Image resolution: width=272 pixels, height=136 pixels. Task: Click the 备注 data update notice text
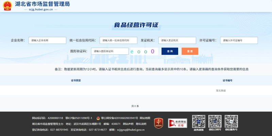(x=152, y=69)
